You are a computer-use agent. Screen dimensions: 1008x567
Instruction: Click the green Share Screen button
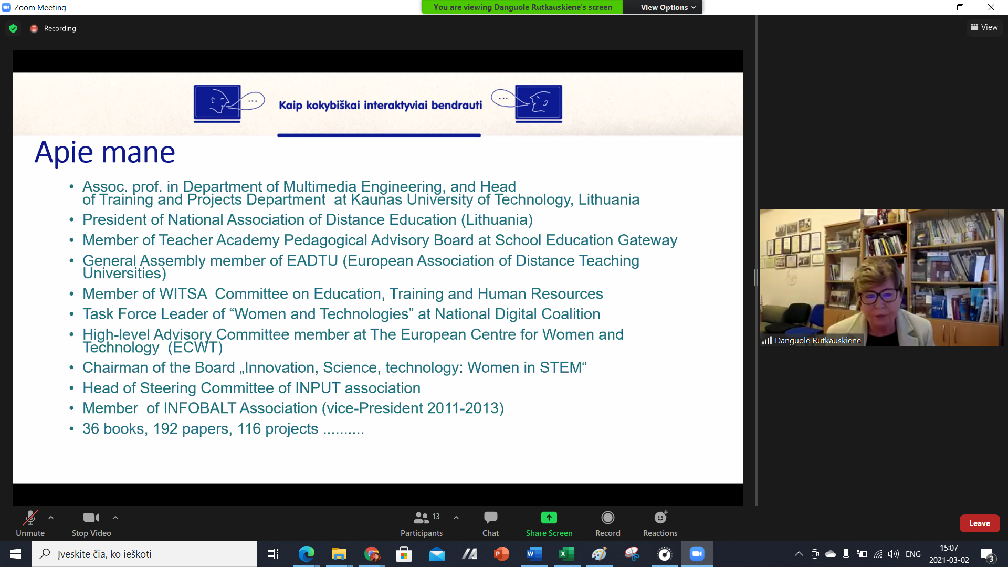[x=549, y=523]
